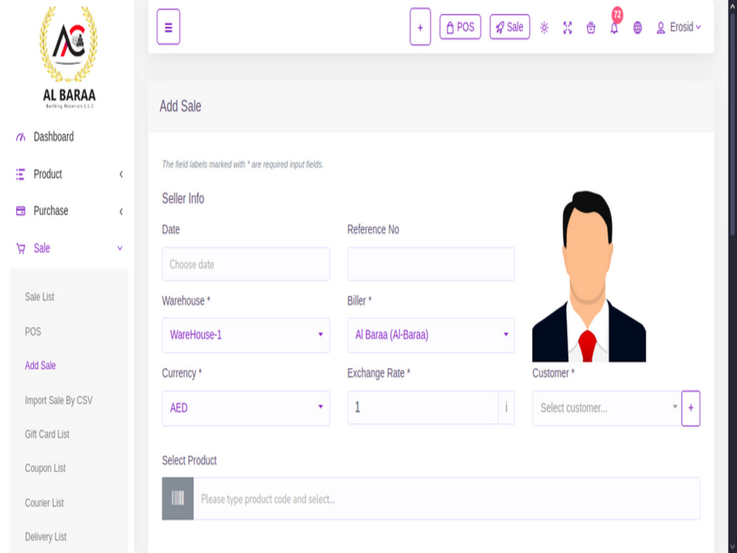Screen dimensions: 737x553
Task: Click the required fields note text
Action: 242,164
